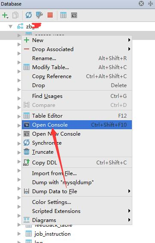Expand the Dump Data to File submenu
The width and height of the screenshot is (155, 243).
129,191
